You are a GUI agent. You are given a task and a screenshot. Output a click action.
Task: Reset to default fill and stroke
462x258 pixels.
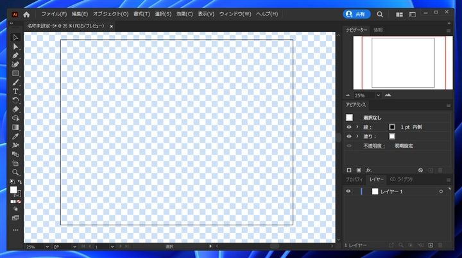coord(12,182)
